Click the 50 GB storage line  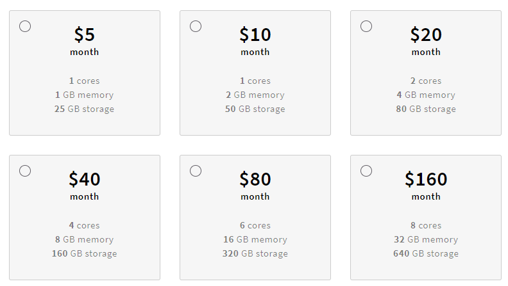pyautogui.click(x=255, y=109)
